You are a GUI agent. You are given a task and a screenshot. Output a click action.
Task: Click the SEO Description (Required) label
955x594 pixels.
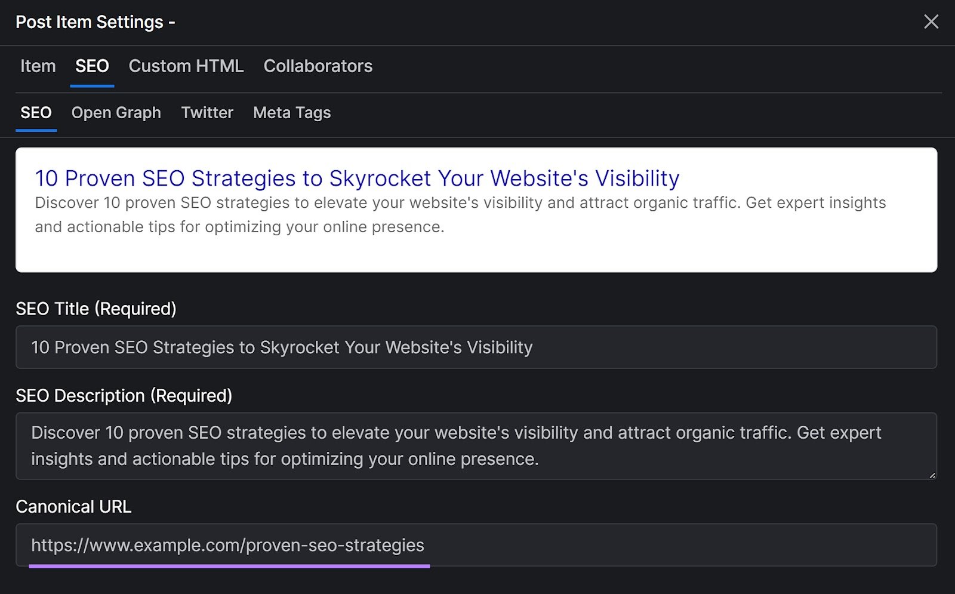pos(125,395)
